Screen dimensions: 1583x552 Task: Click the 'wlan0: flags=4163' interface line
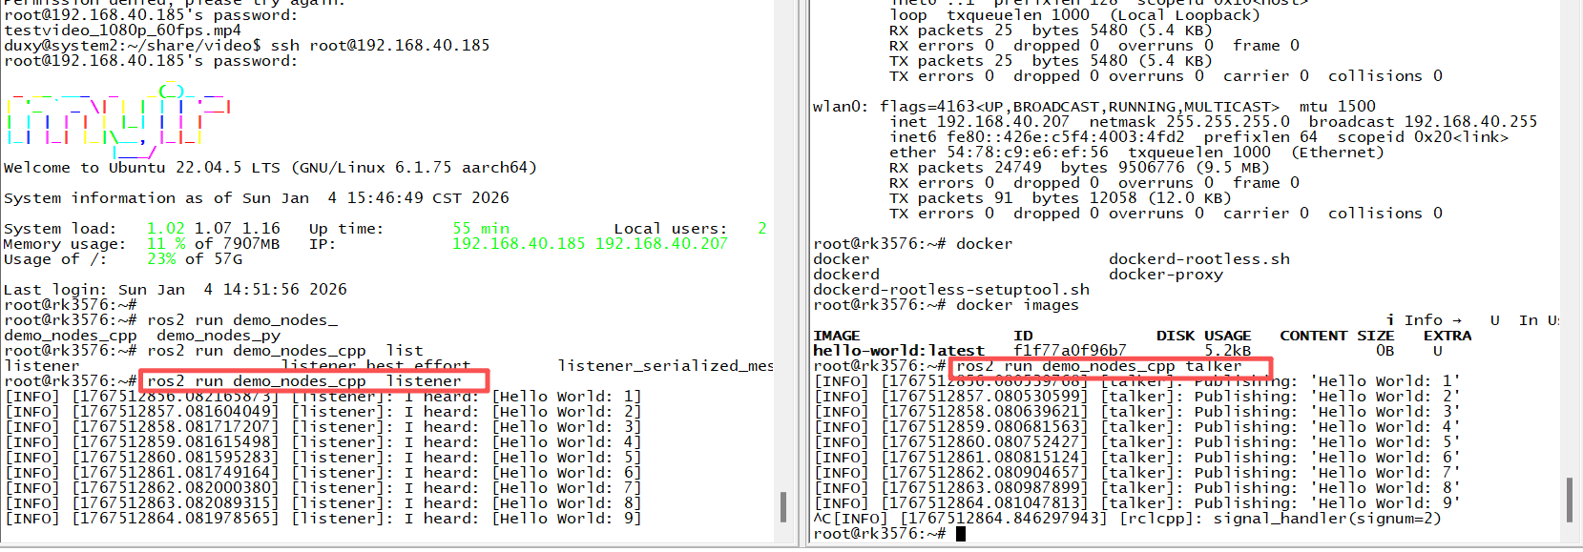point(1094,107)
